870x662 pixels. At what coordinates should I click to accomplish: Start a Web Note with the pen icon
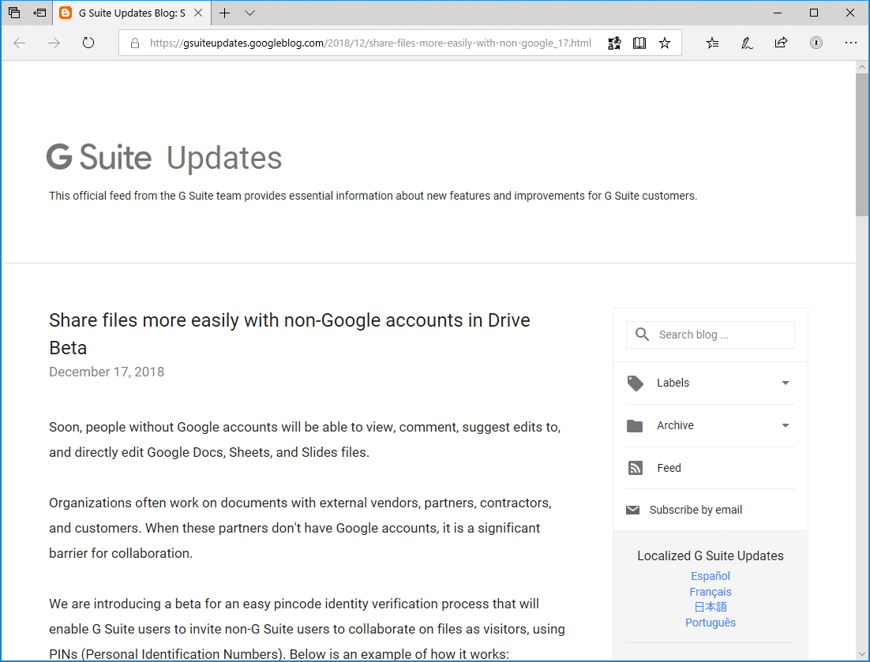747,43
